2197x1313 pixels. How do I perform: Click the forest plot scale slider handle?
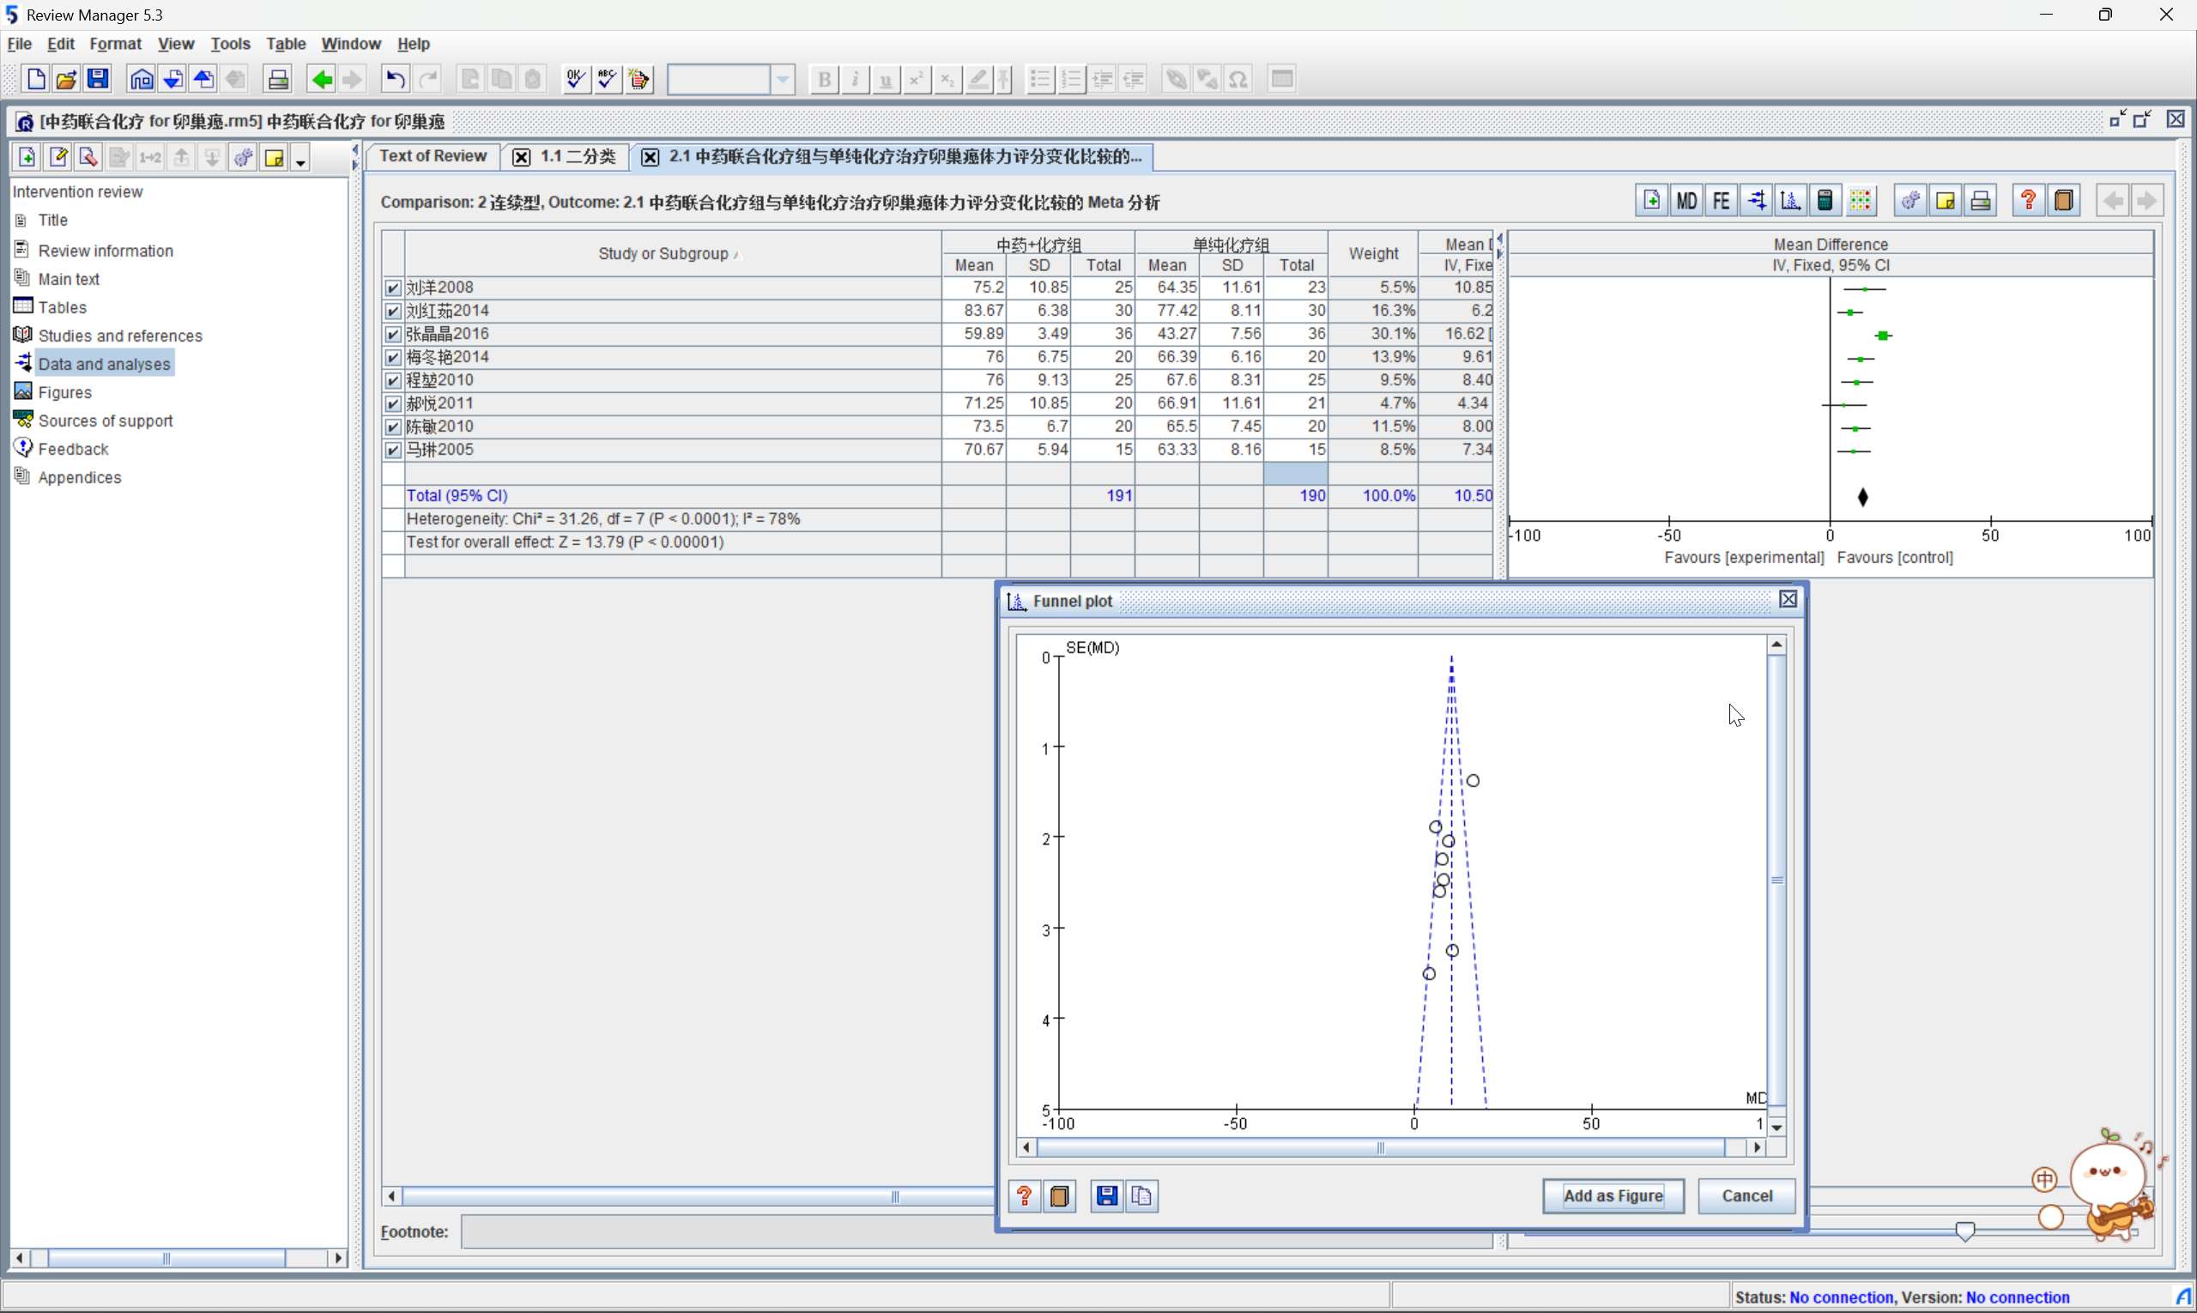pos(1964,1231)
